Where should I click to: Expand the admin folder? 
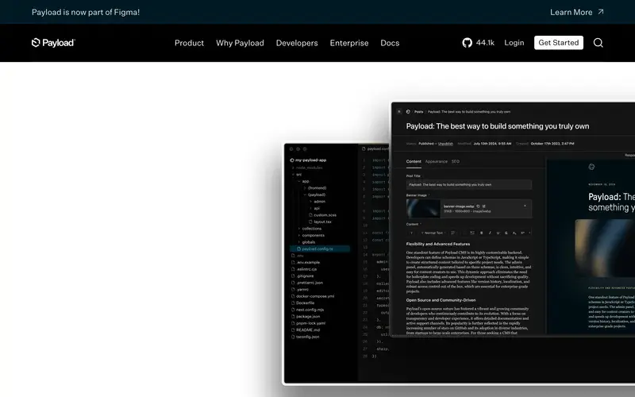pyautogui.click(x=318, y=202)
